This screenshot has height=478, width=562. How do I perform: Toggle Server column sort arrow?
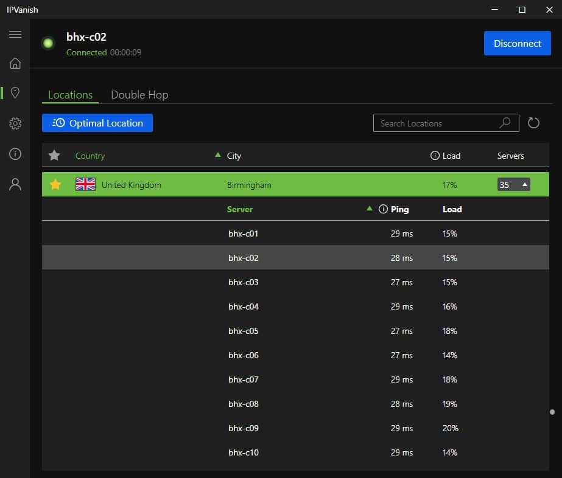tap(370, 209)
